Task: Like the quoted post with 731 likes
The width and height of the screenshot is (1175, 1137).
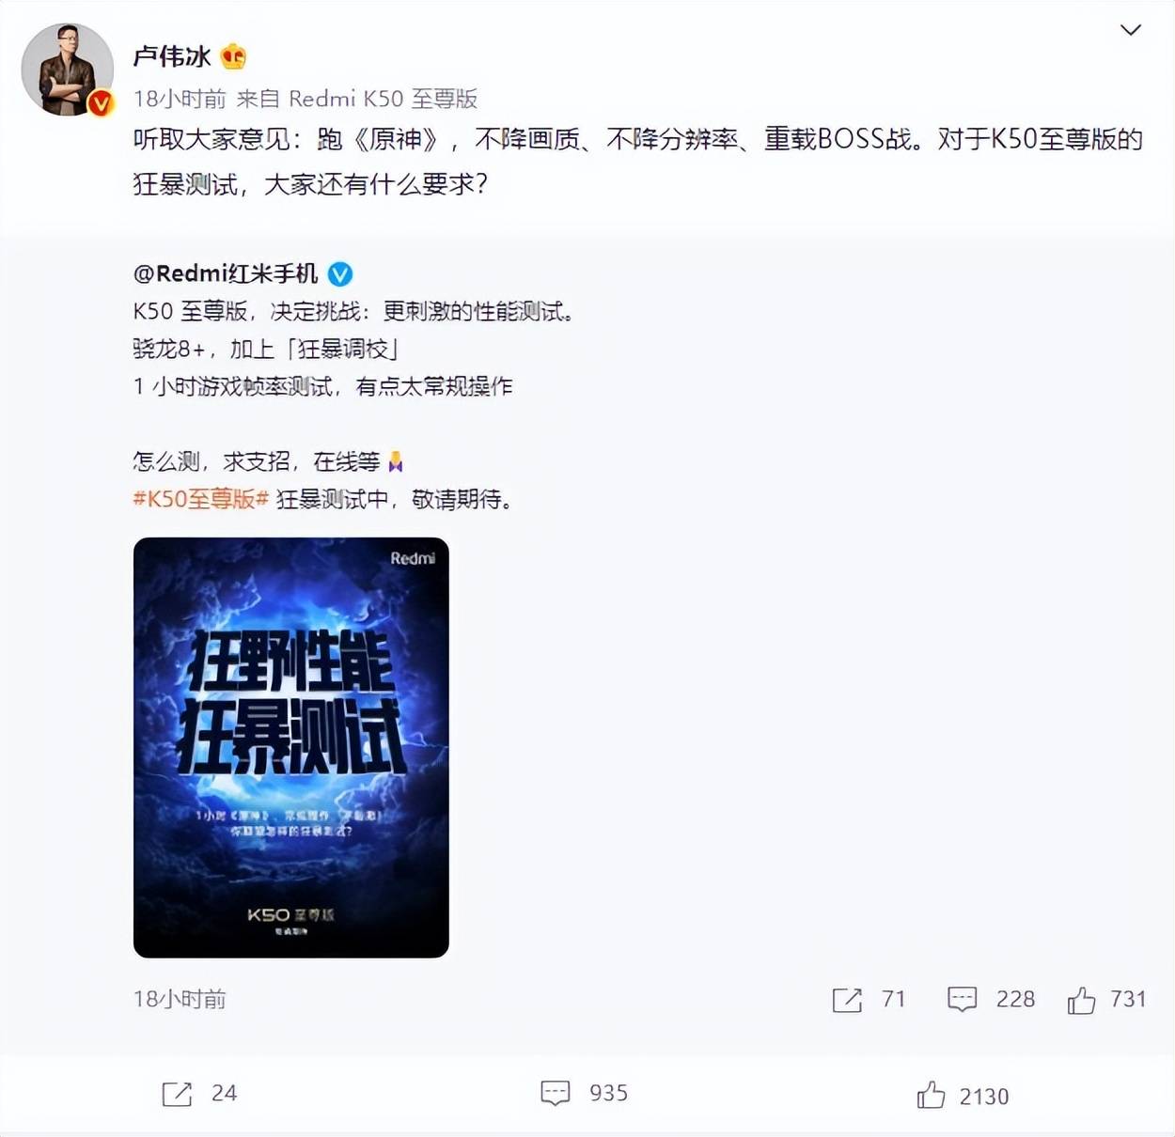Action: (x=1081, y=1000)
